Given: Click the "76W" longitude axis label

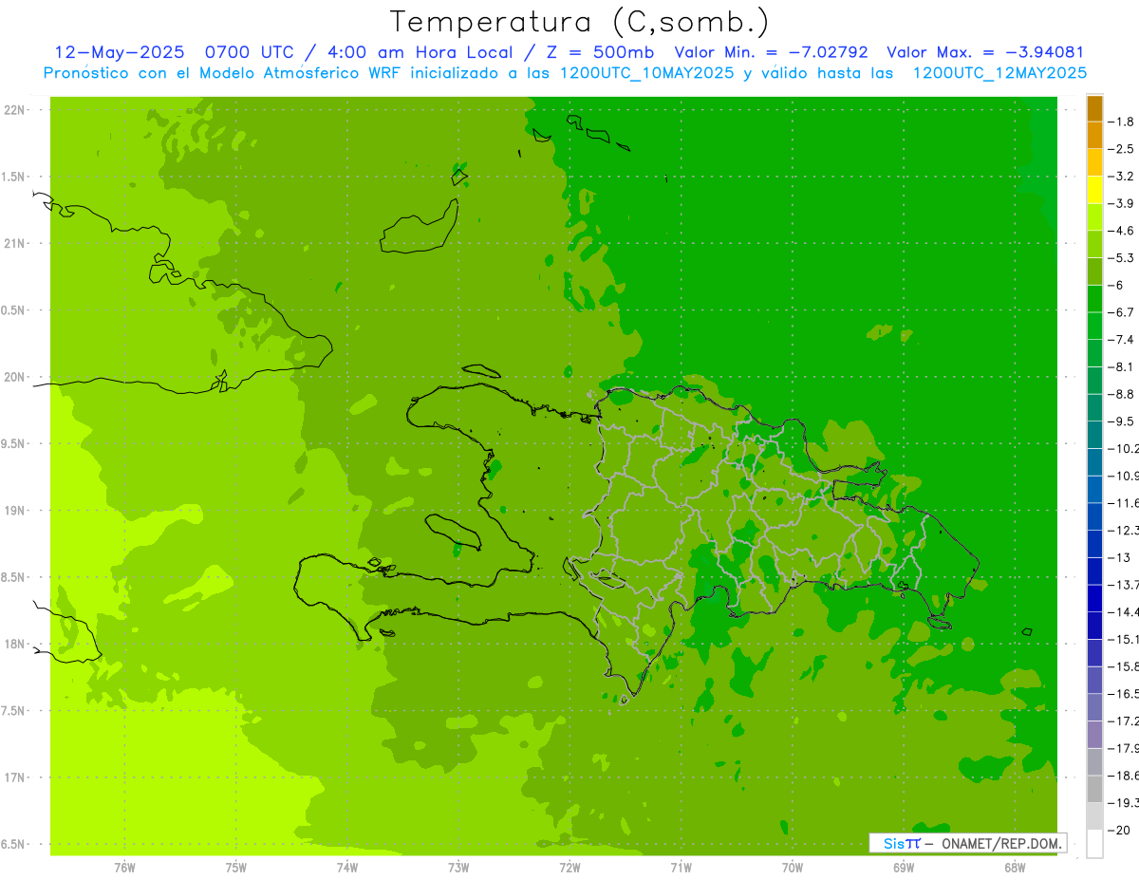Looking at the screenshot, I should [124, 867].
